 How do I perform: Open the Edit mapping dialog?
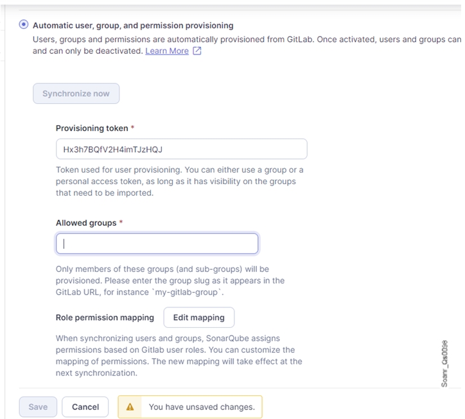pyautogui.click(x=198, y=317)
